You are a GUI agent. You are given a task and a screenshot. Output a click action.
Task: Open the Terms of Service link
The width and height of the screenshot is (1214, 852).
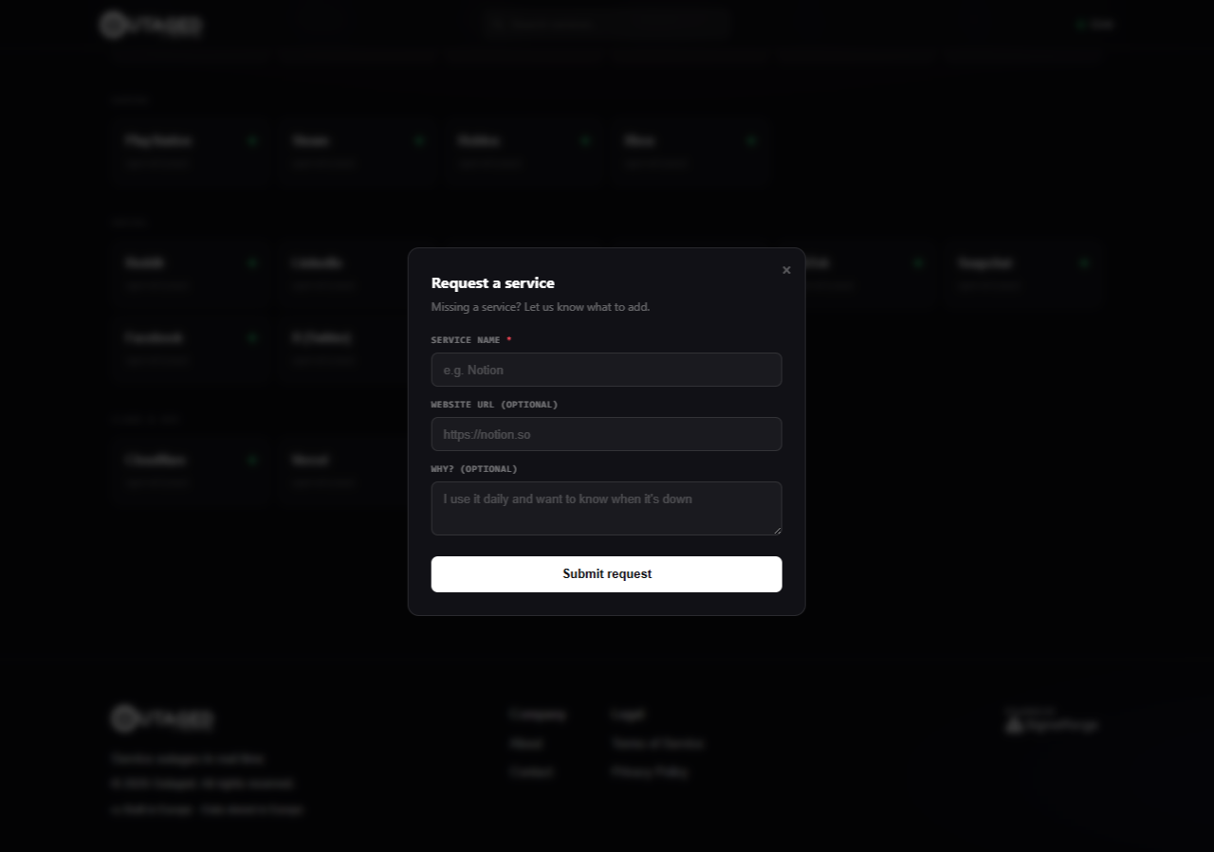[658, 743]
